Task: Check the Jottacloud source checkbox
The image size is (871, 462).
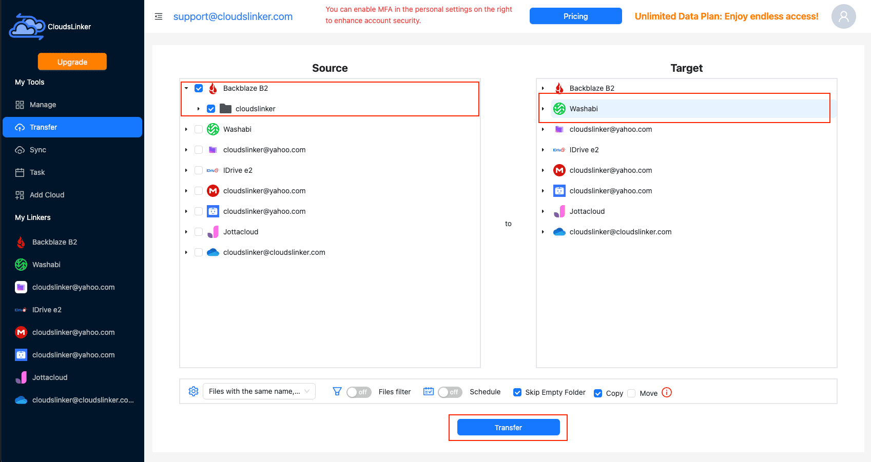Action: coord(199,232)
